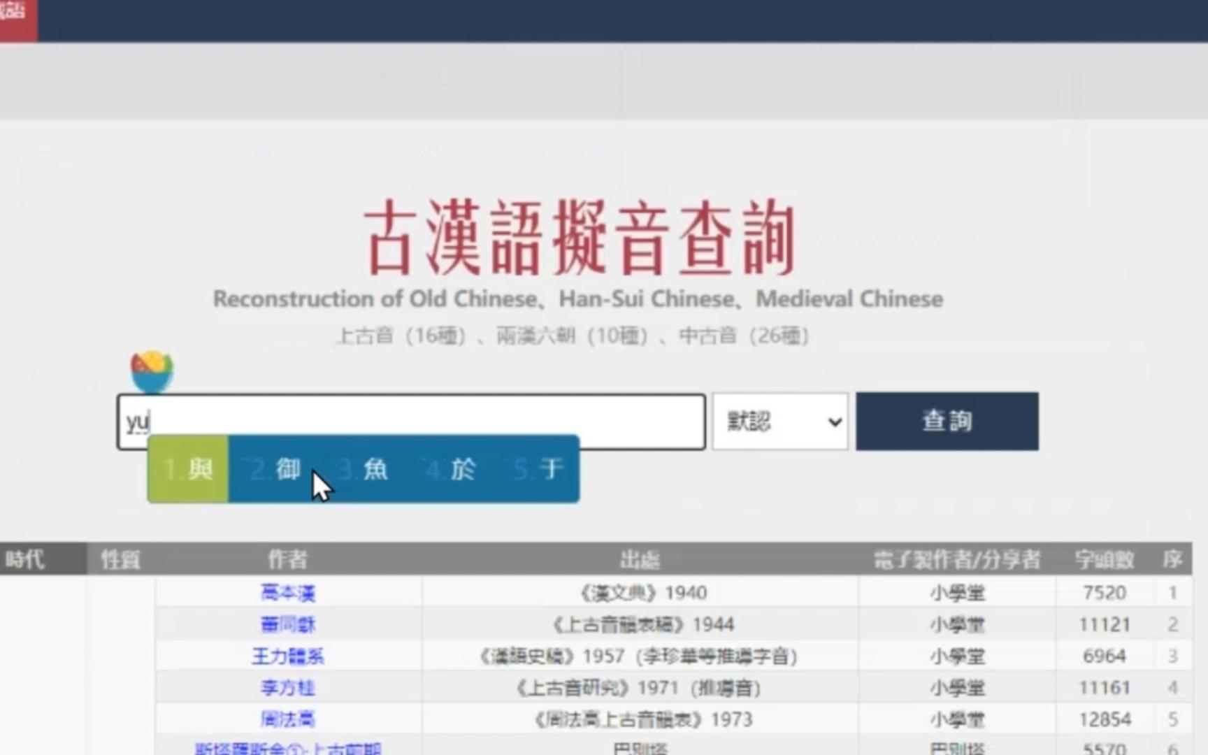Image resolution: width=1208 pixels, height=755 pixels.
Task: Open the 斯塔羅斯金 上古前期 link
Action: 288,748
